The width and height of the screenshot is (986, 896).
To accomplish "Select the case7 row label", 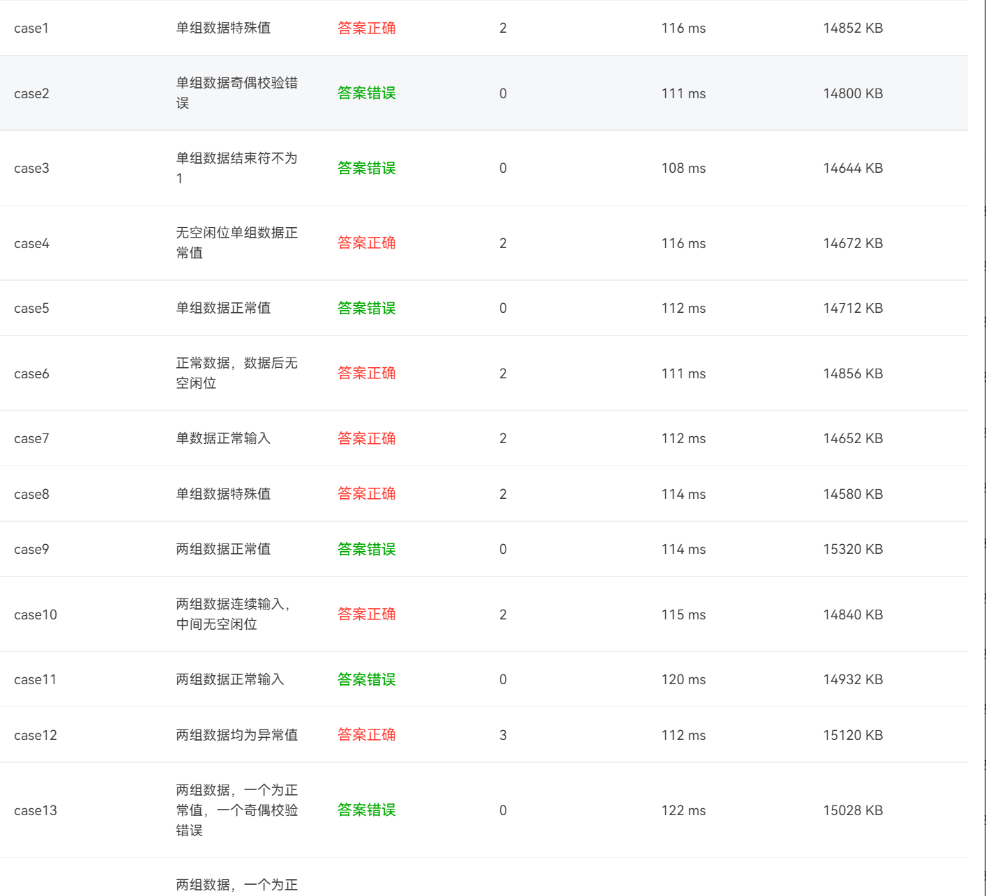I will click(x=31, y=439).
